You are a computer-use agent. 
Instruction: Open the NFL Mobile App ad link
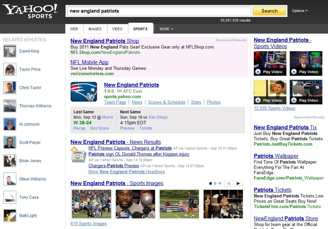pos(89,62)
